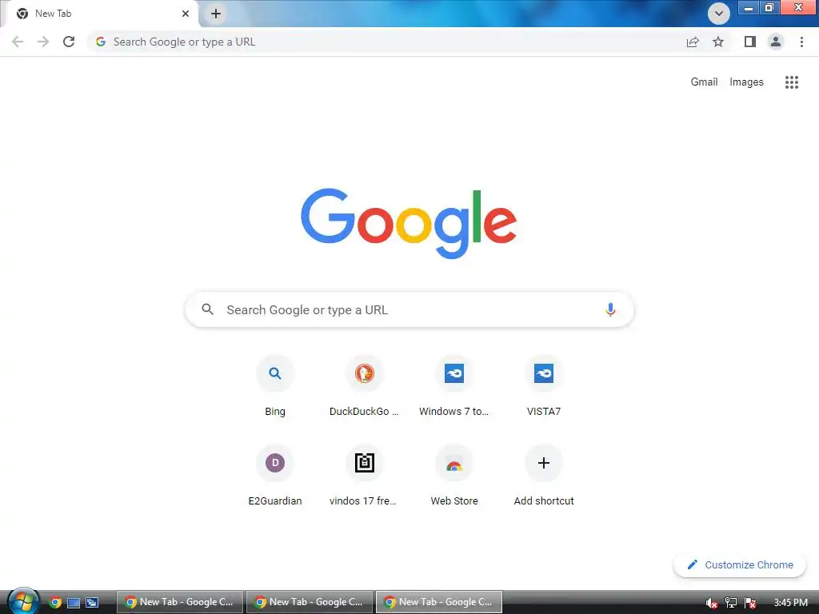Screen dimensions: 819x614
Task: Switch to second New Tab taskbar window
Action: 310,602
